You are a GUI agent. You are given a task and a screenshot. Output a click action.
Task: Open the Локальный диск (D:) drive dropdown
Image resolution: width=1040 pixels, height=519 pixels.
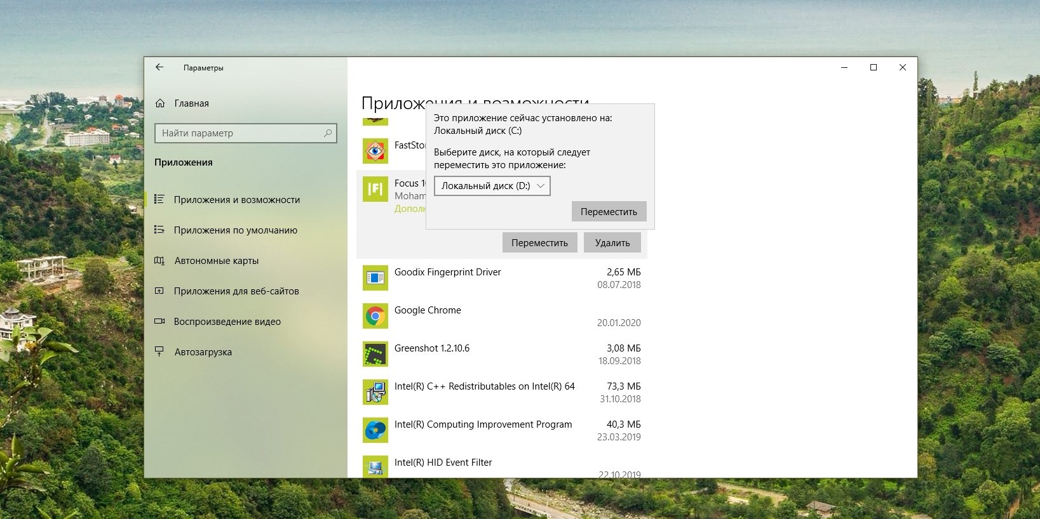tap(492, 186)
